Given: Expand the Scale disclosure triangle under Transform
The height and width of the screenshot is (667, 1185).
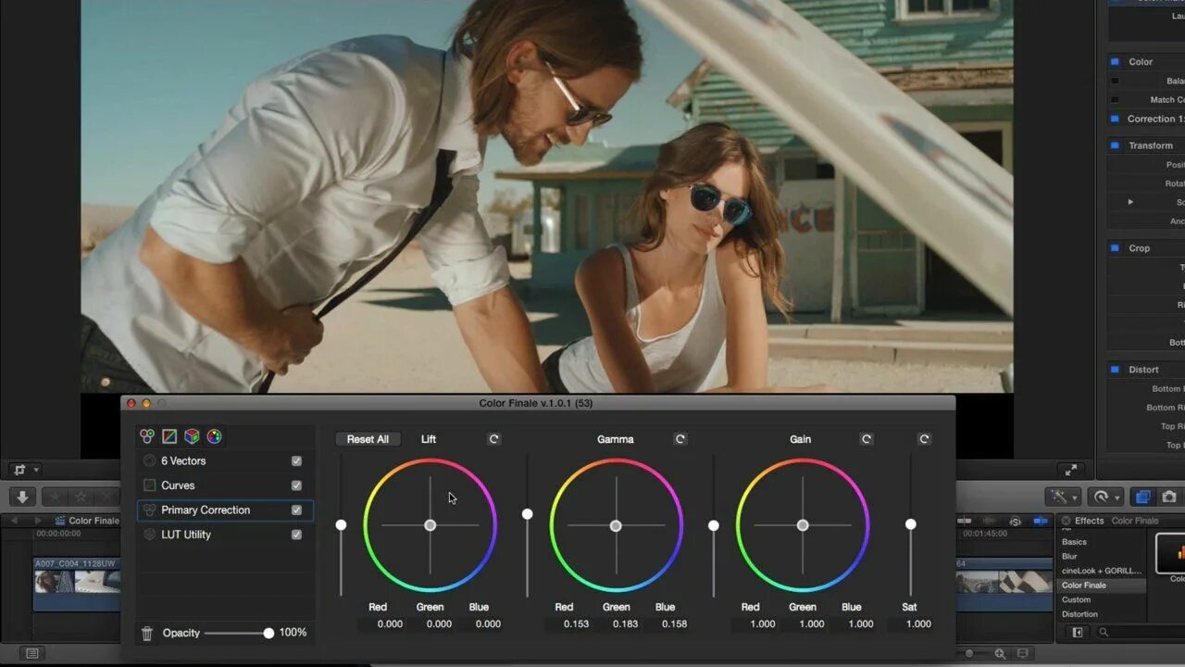Looking at the screenshot, I should (x=1130, y=202).
